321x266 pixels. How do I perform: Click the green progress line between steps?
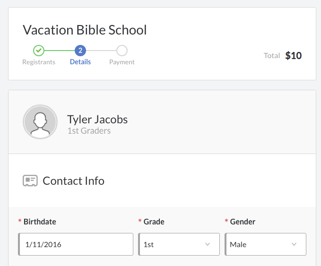click(60, 51)
